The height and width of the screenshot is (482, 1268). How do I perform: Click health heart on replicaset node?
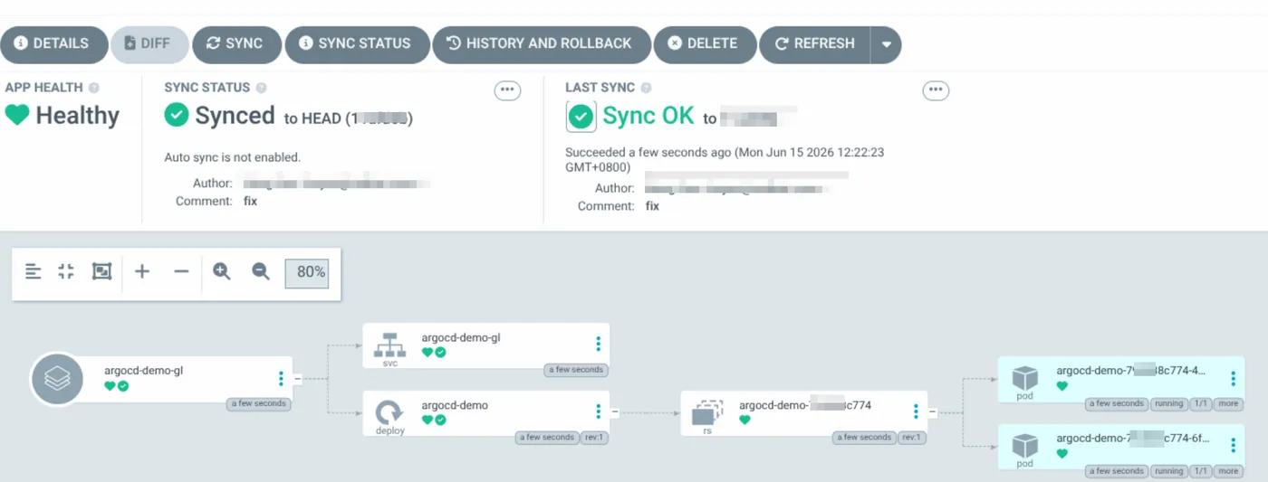click(x=744, y=420)
